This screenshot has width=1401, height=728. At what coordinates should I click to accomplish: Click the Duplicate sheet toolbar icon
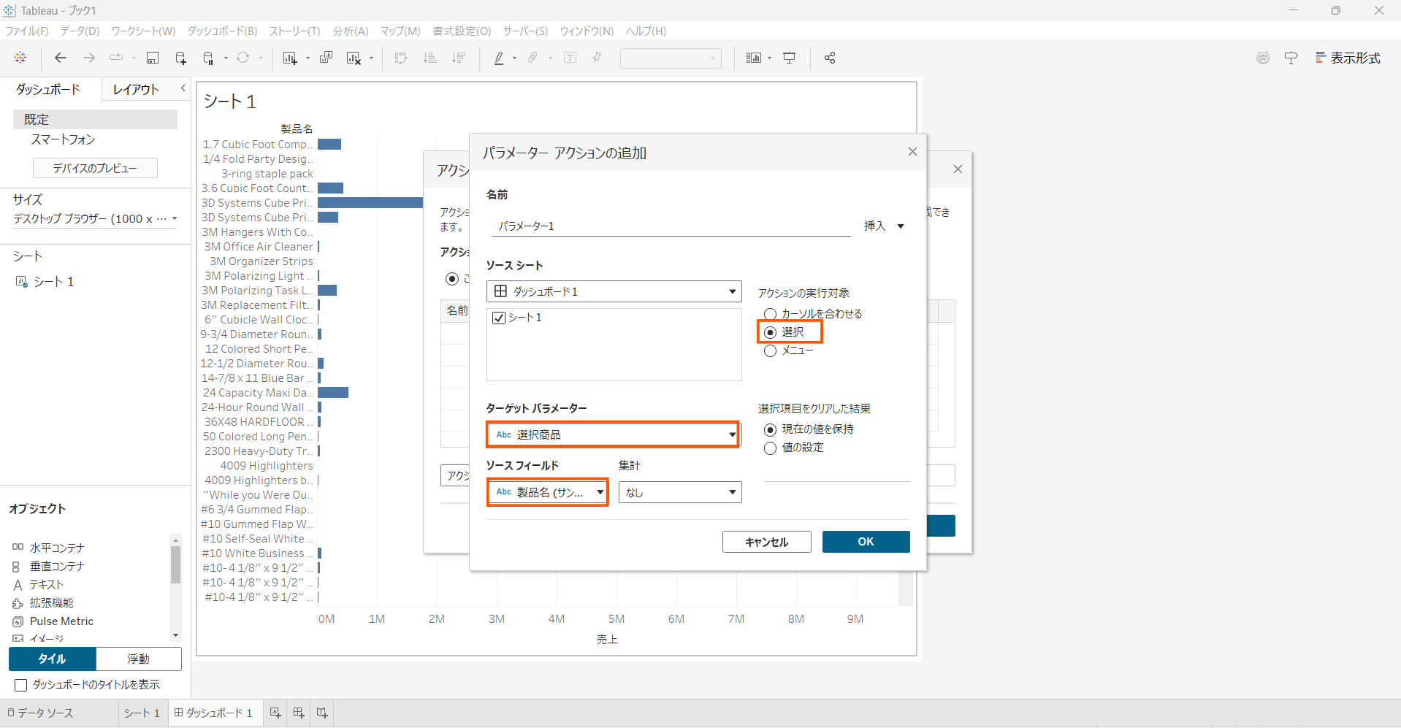326,58
